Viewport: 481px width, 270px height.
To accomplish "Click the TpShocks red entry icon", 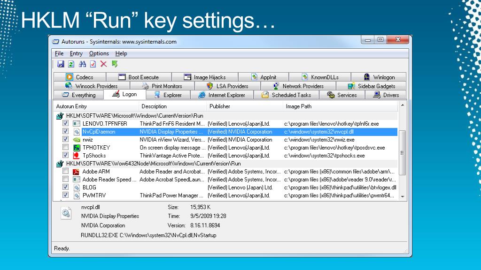I will pyautogui.click(x=77, y=156).
